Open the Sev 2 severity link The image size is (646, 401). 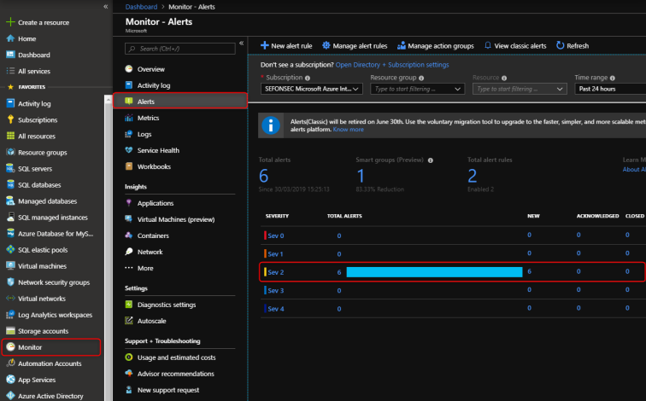276,272
